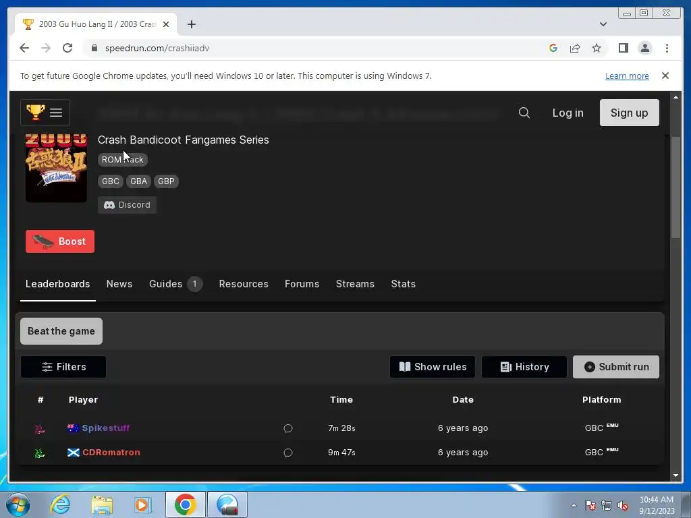Switch to the Leaderboards tab
691x518 pixels.
pyautogui.click(x=58, y=284)
